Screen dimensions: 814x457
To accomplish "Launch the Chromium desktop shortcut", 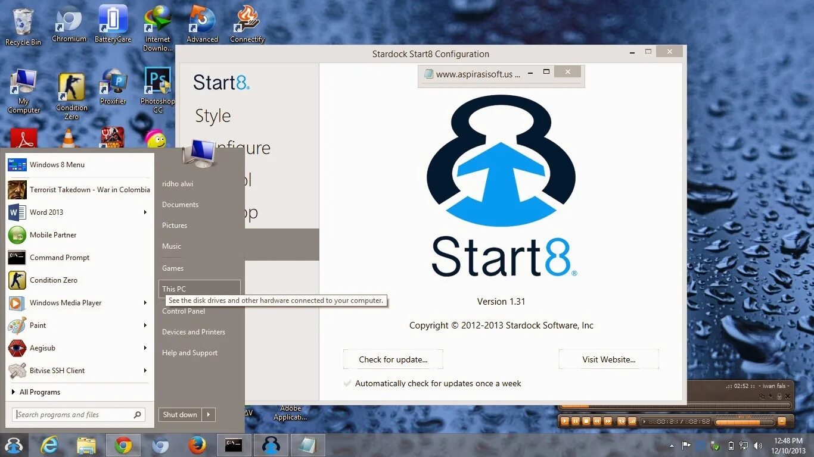I will (x=69, y=24).
